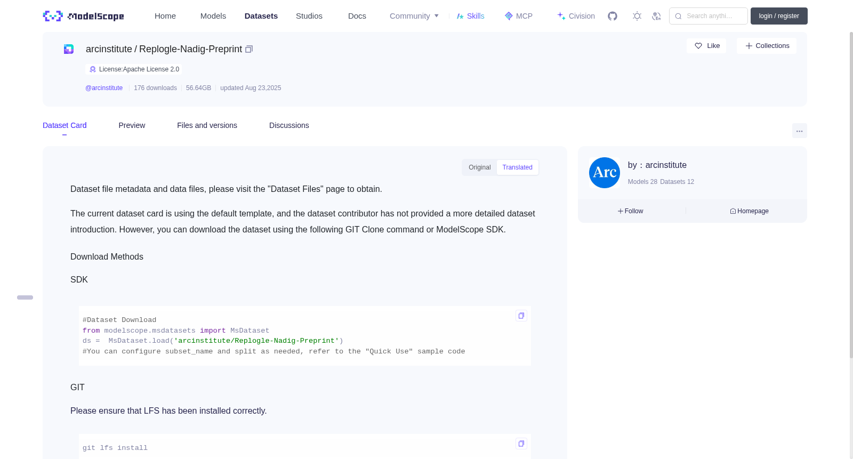
Task: Click the plus icon on Collections
Action: click(749, 46)
